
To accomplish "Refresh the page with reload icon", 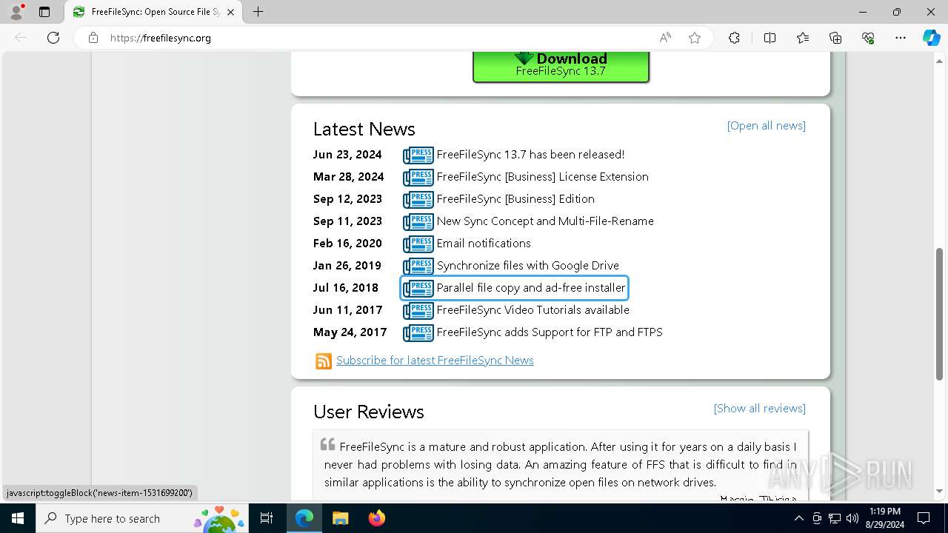I will coord(53,38).
